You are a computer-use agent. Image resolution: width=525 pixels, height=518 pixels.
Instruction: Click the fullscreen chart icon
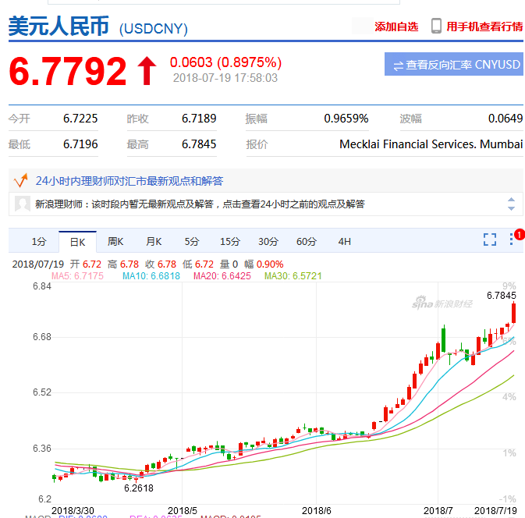(x=490, y=239)
